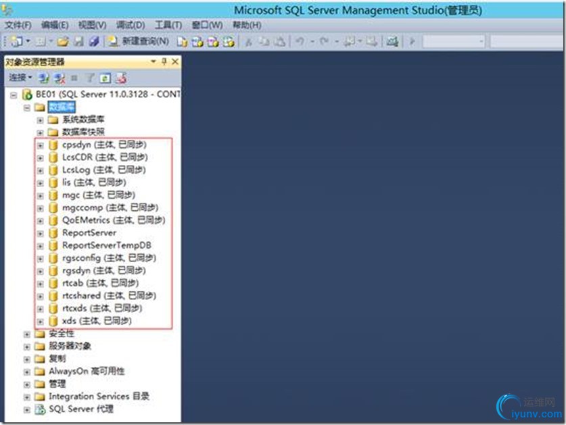Click the Open File folder icon
The height and width of the screenshot is (425, 566).
click(63, 41)
